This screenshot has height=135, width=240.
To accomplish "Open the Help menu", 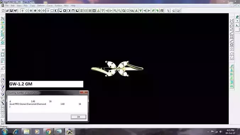I will [x=73, y=6].
